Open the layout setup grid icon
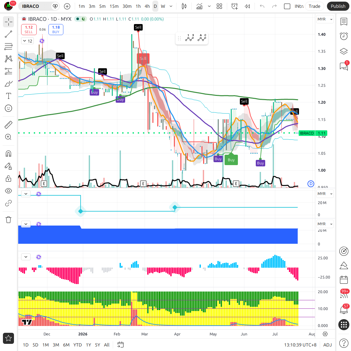Image resolution: width=351 pixels, height=351 pixels. (219, 6)
